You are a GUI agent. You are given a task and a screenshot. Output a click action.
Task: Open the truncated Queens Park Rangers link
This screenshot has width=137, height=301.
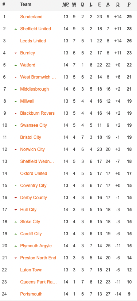pyautogui.click(x=39, y=282)
